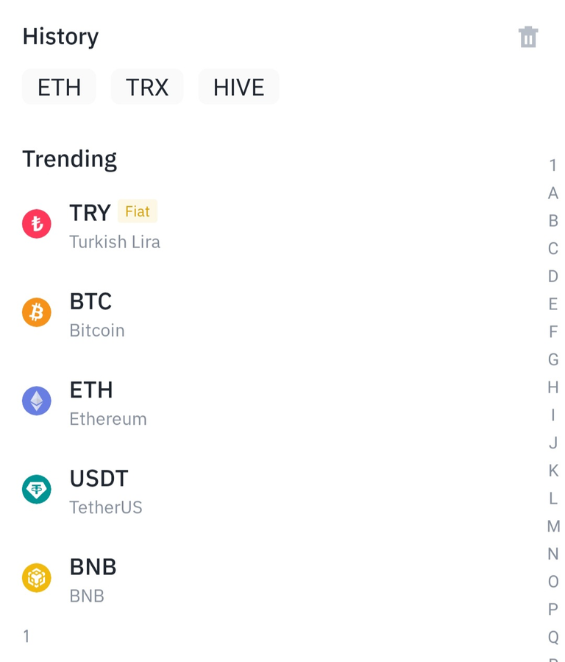Select TRX from search history
Image resolution: width=565 pixels, height=662 pixels.
[x=147, y=87]
